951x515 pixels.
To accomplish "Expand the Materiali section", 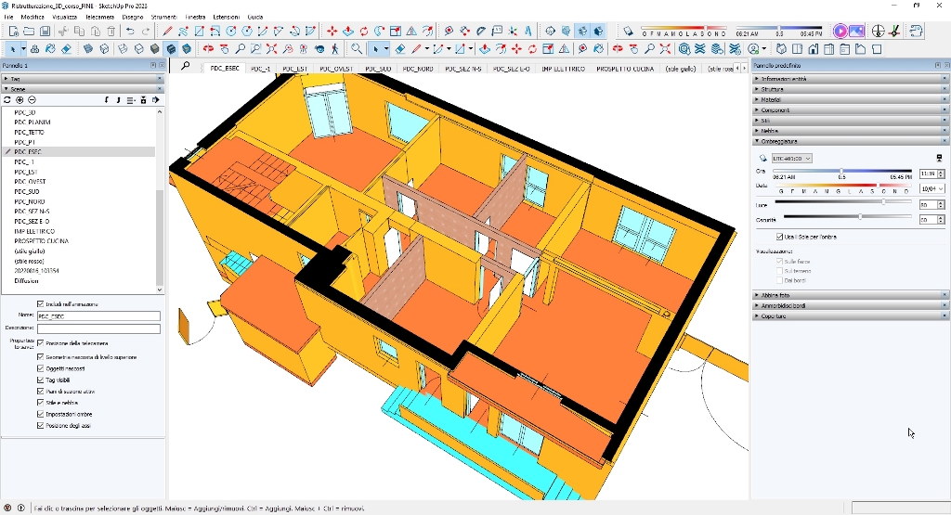I will pos(851,99).
